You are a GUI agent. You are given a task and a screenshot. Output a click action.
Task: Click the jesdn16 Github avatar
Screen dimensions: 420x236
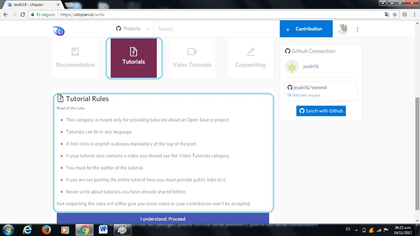(292, 67)
